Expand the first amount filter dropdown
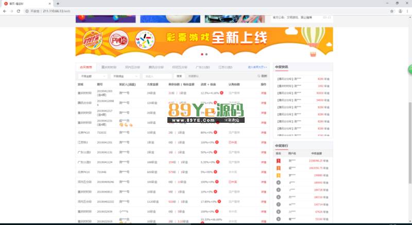412x225 pixels. (x=90, y=76)
